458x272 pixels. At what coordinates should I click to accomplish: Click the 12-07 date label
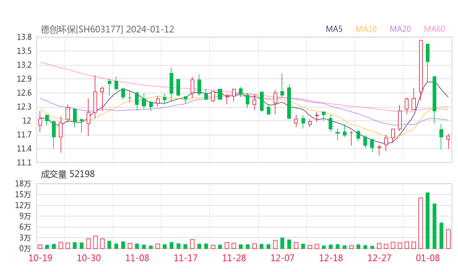282,258
